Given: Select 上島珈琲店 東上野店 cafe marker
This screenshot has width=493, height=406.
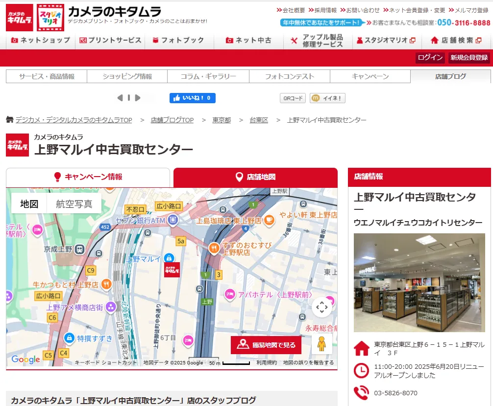Looking at the screenshot, I should point(269,220).
